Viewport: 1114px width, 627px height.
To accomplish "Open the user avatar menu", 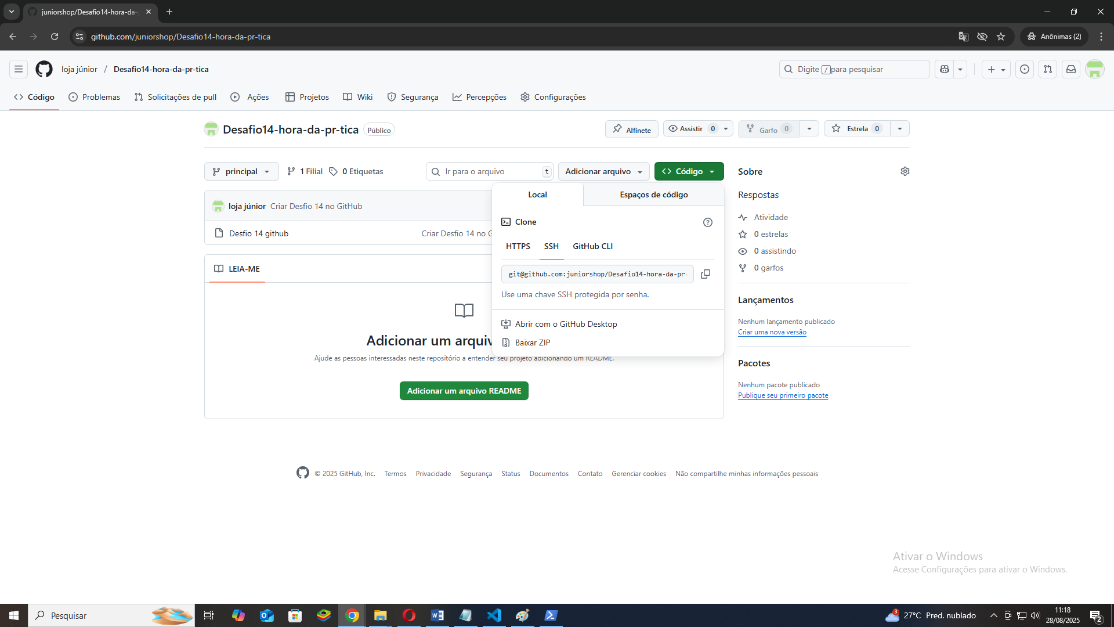I will (1095, 69).
